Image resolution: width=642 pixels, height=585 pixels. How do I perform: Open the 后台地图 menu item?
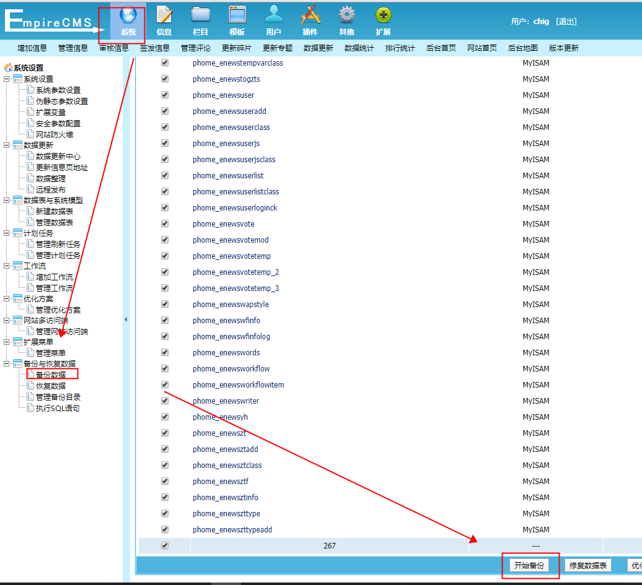coord(523,48)
